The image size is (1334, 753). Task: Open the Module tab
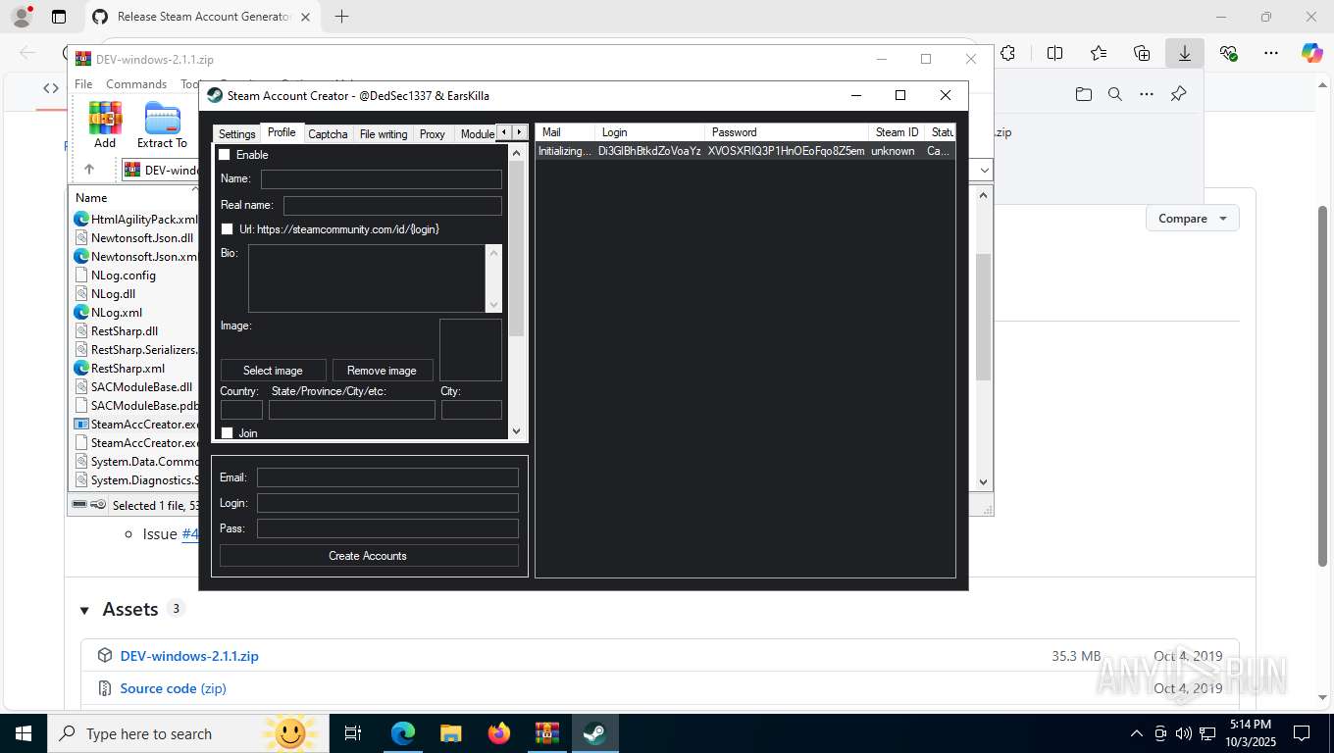477,134
